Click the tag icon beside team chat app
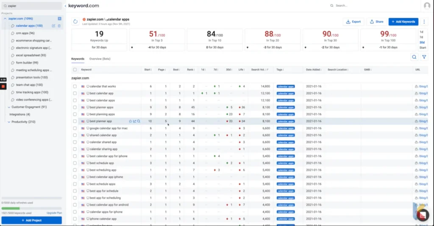434x226 pixels. point(13,85)
